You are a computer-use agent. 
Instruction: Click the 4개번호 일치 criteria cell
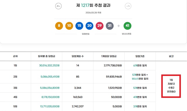[140, 97]
